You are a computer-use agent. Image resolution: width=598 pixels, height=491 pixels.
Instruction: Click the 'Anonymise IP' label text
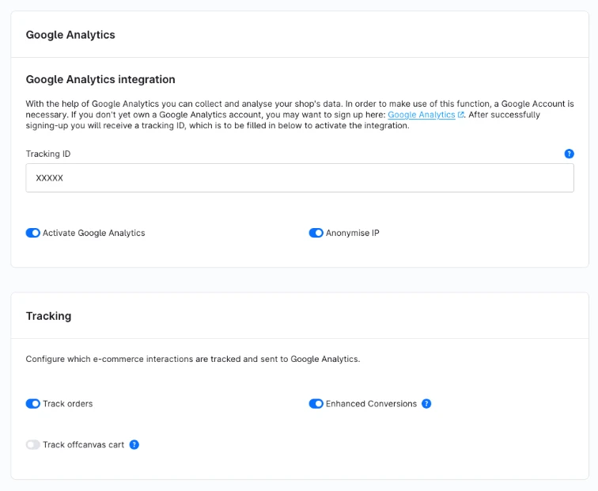(x=353, y=233)
